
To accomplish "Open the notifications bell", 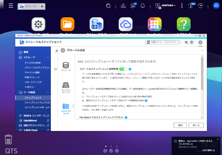I will tap(143, 6).
